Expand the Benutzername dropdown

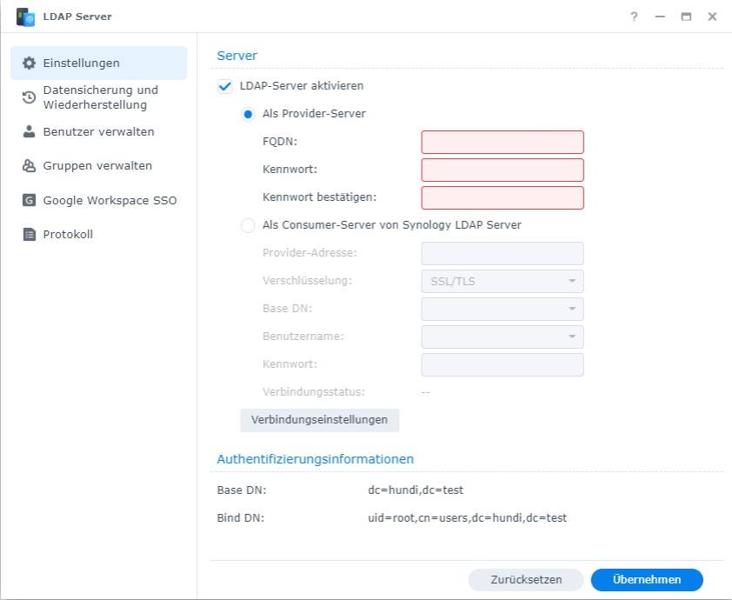[x=502, y=337]
